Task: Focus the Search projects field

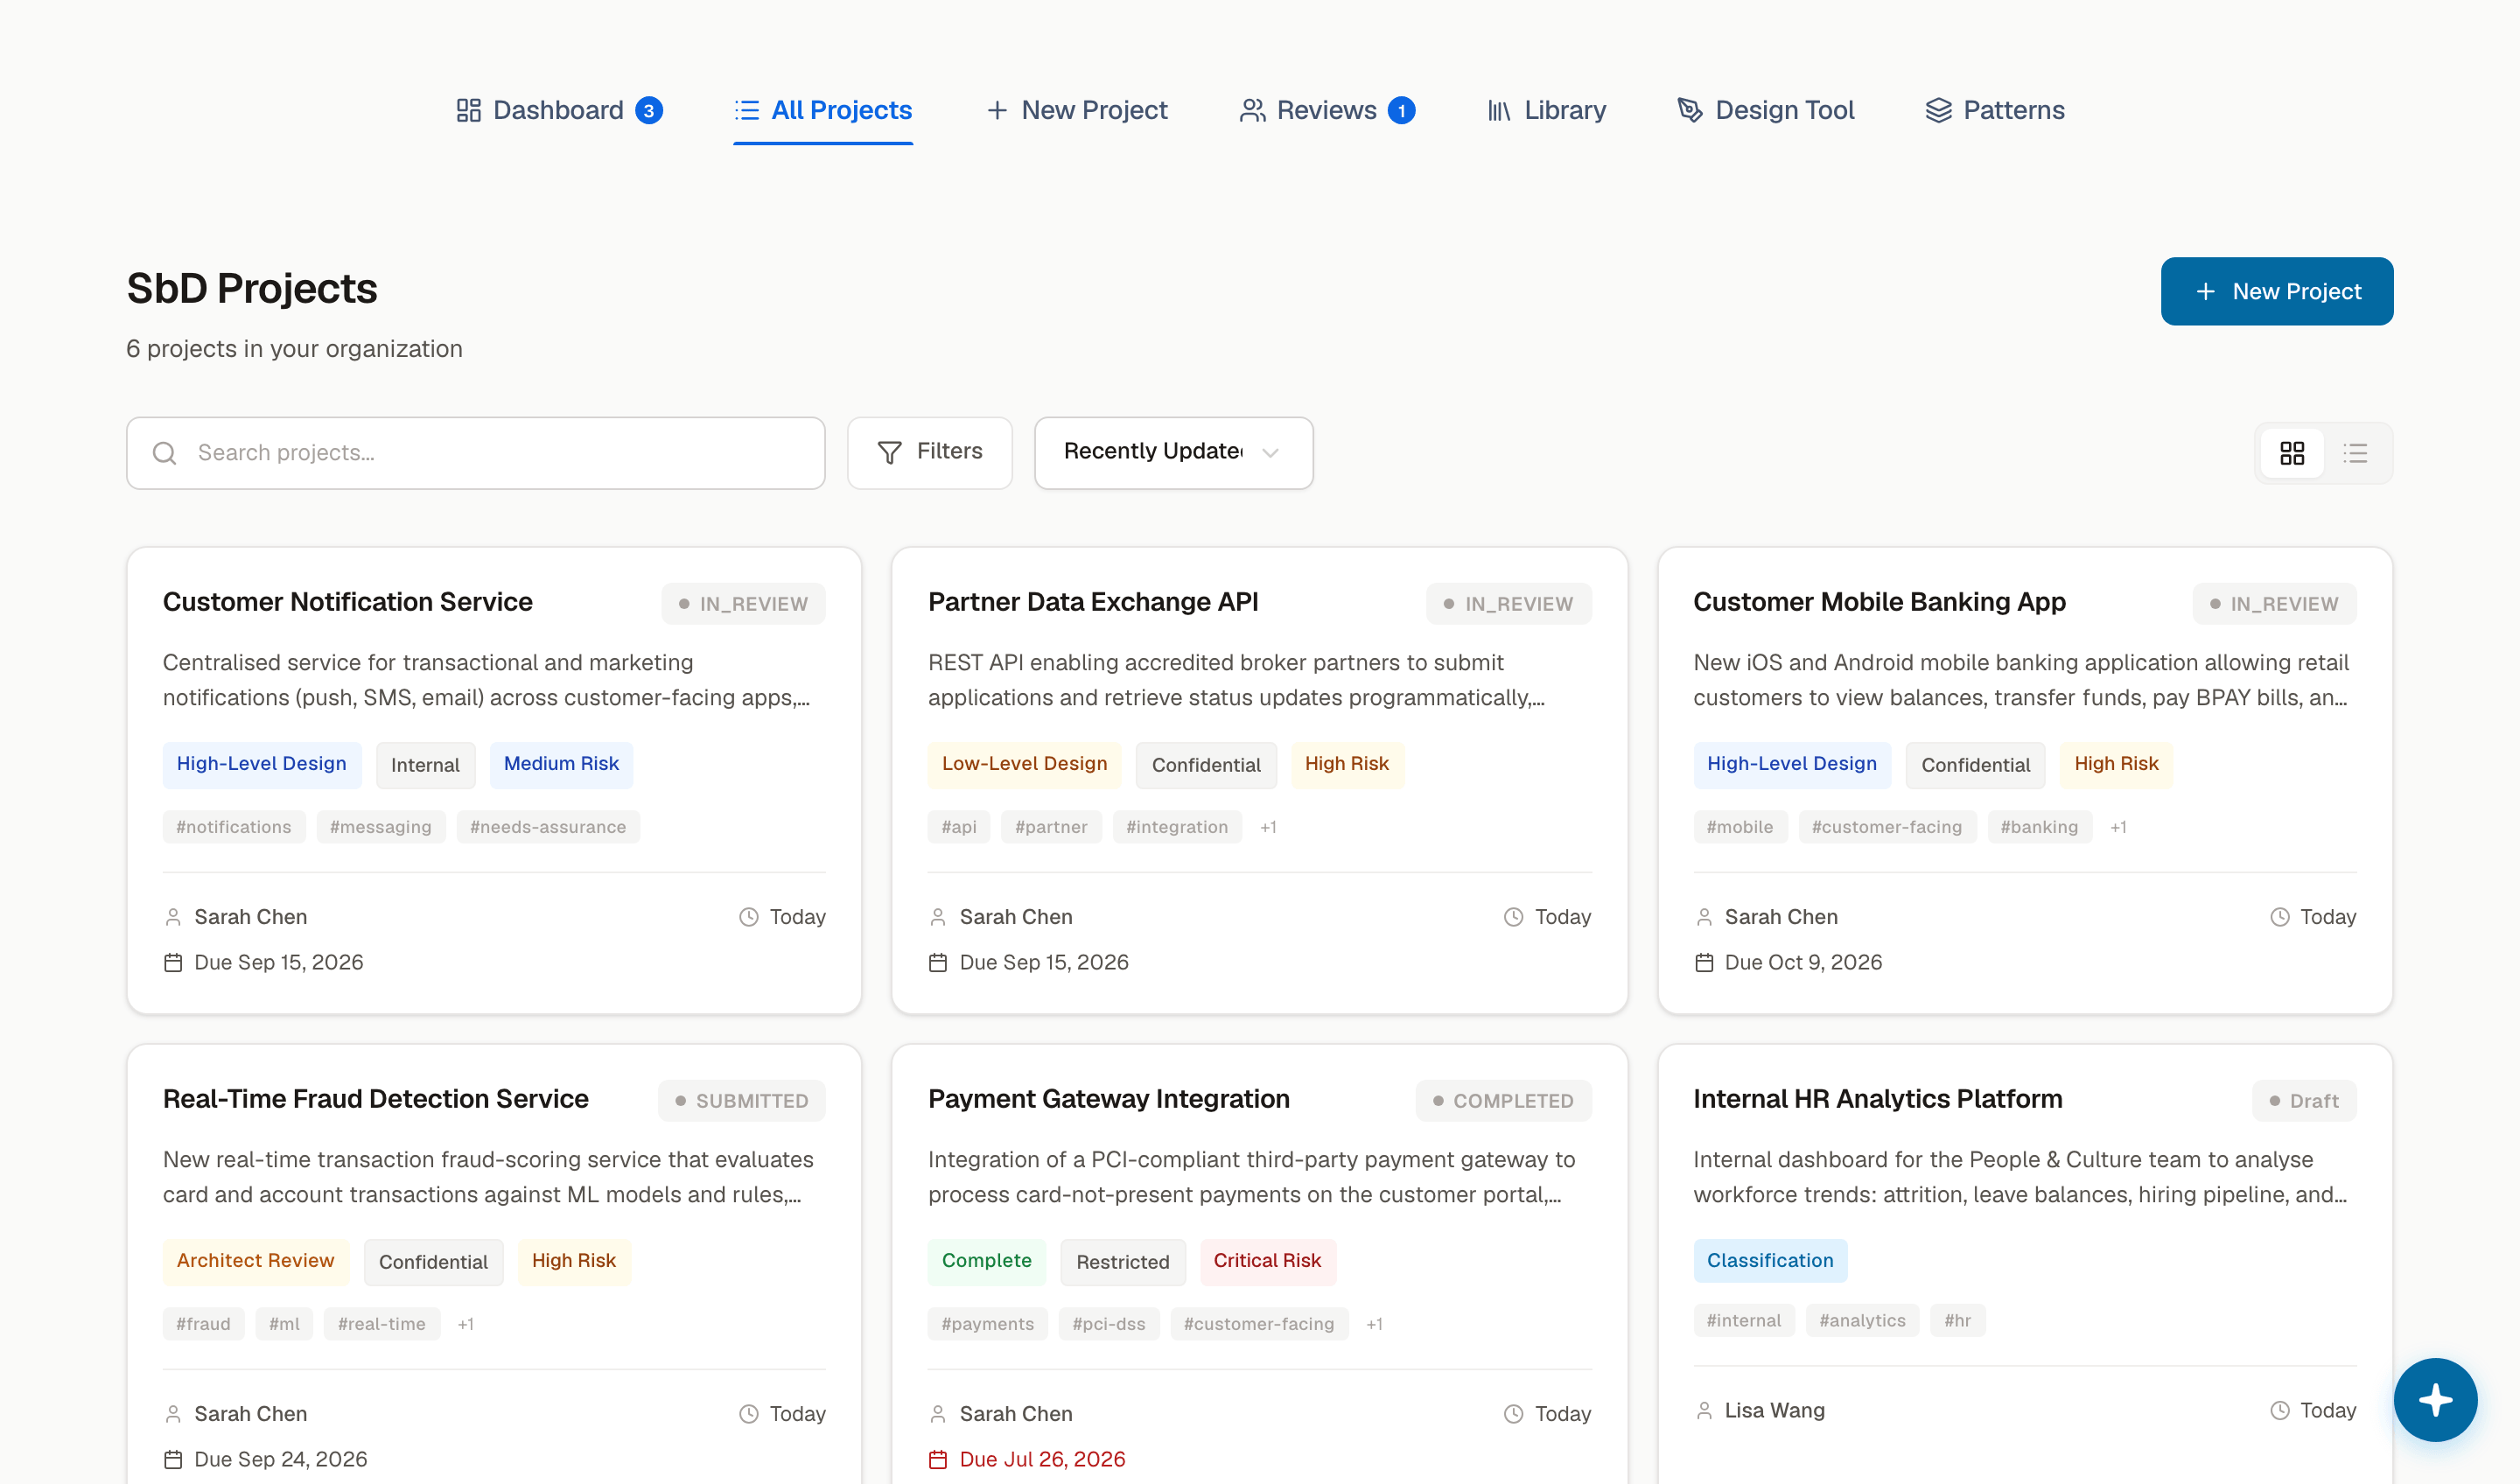Action: [x=475, y=453]
